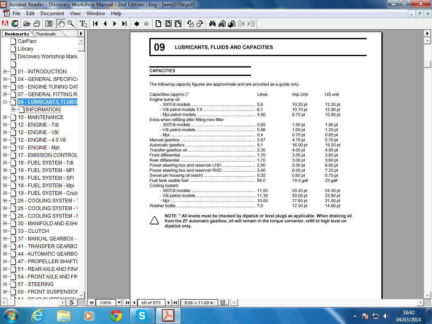This screenshot has height=324, width=432.
Task: Open the Document menu
Action: [x=52, y=13]
